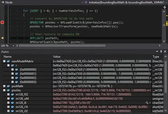Image resolution: width=168 pixels, height=114 pixels.
Task: Click the Type column header
Action: click(156, 57)
